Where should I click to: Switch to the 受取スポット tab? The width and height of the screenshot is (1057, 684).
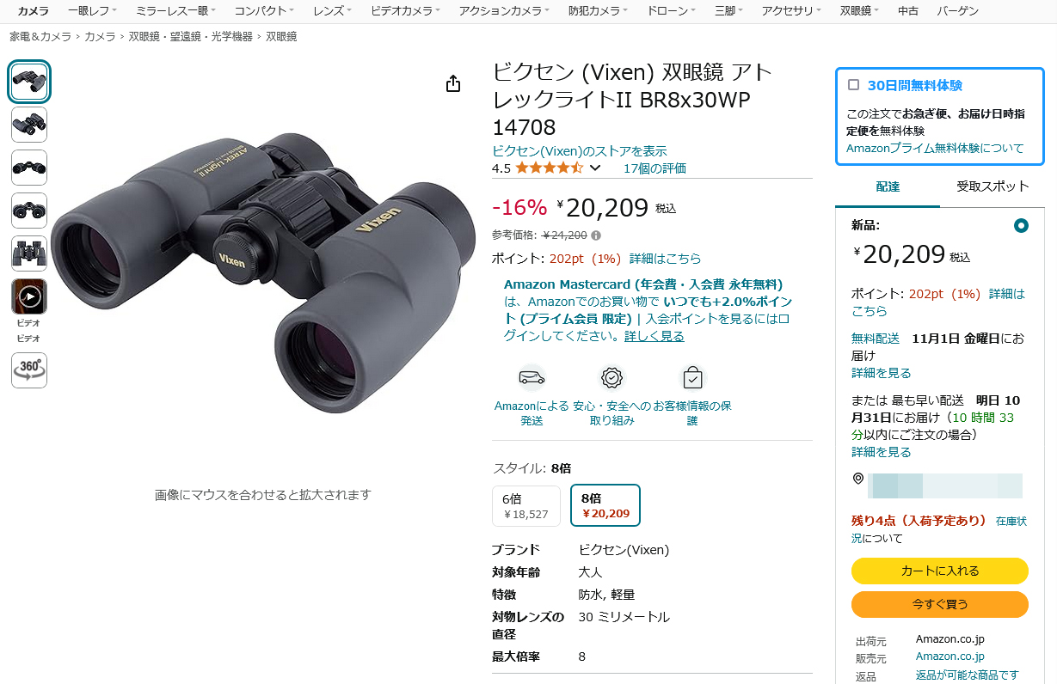point(992,186)
